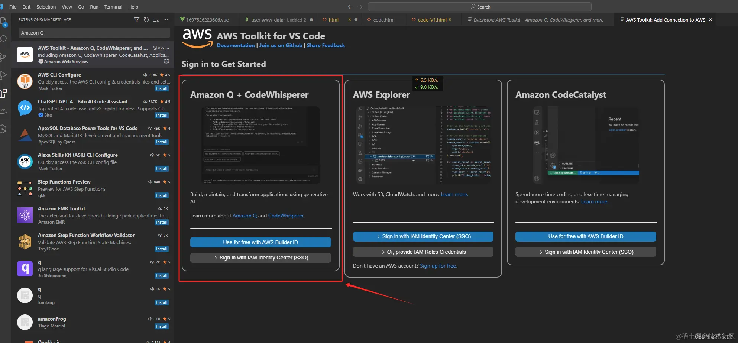Clear the extensions search results
738x343 pixels.
(156, 20)
